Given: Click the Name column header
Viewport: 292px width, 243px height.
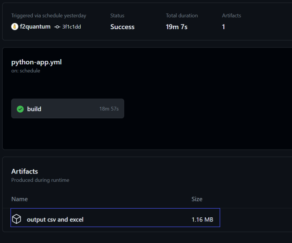Looking at the screenshot, I should (19, 199).
